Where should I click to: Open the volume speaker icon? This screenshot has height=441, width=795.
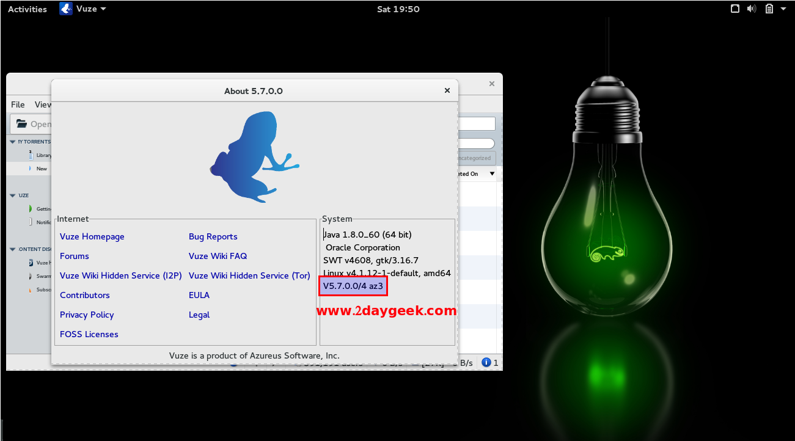752,9
